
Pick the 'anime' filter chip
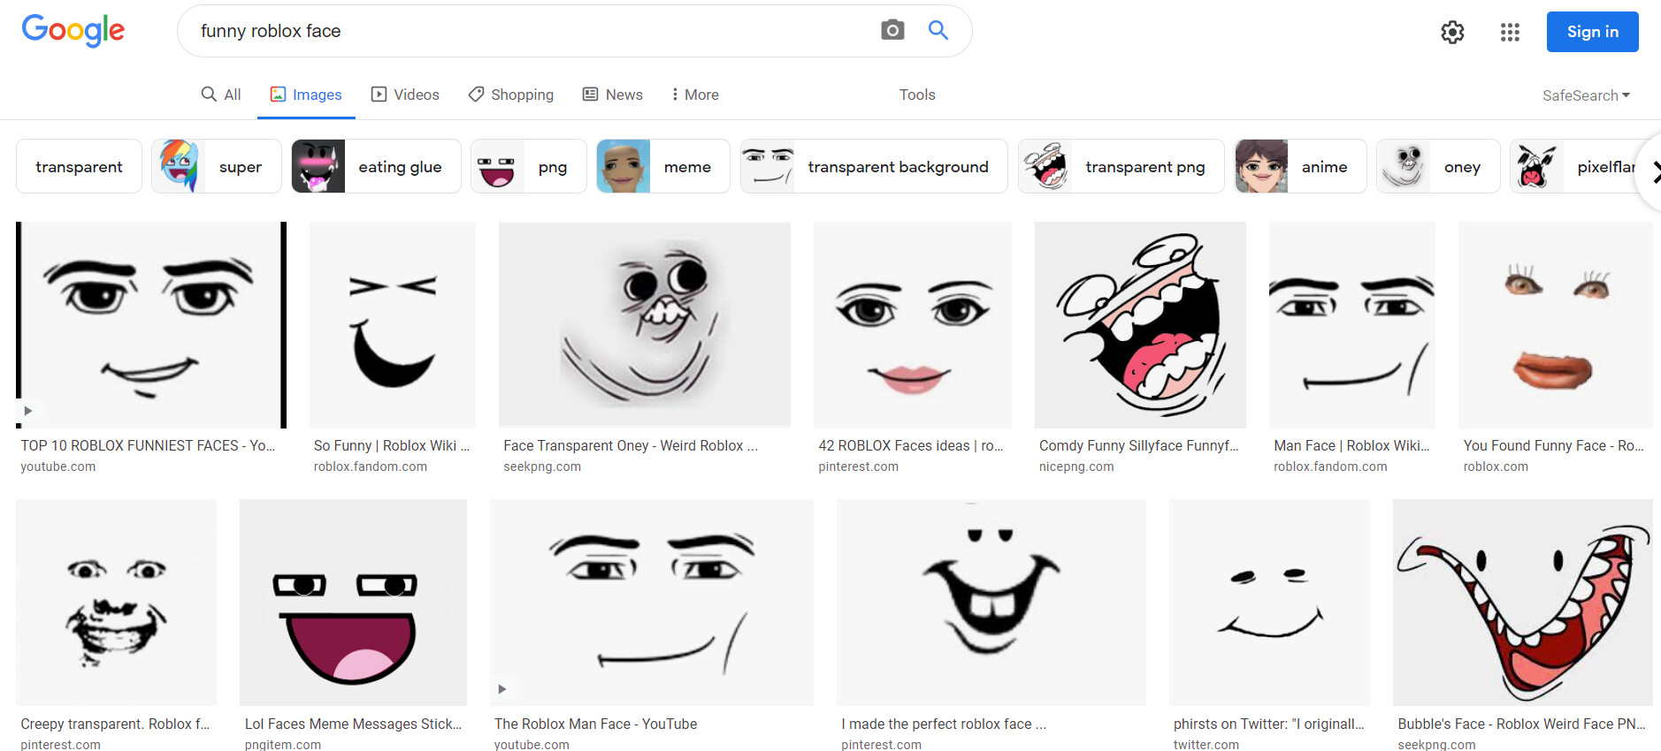1300,166
